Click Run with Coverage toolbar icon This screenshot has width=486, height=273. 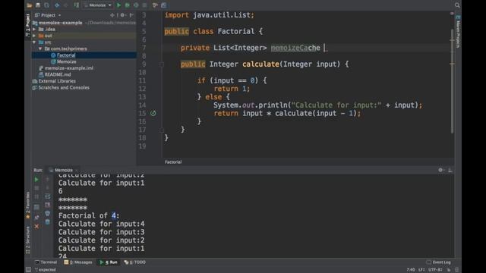[x=136, y=5]
